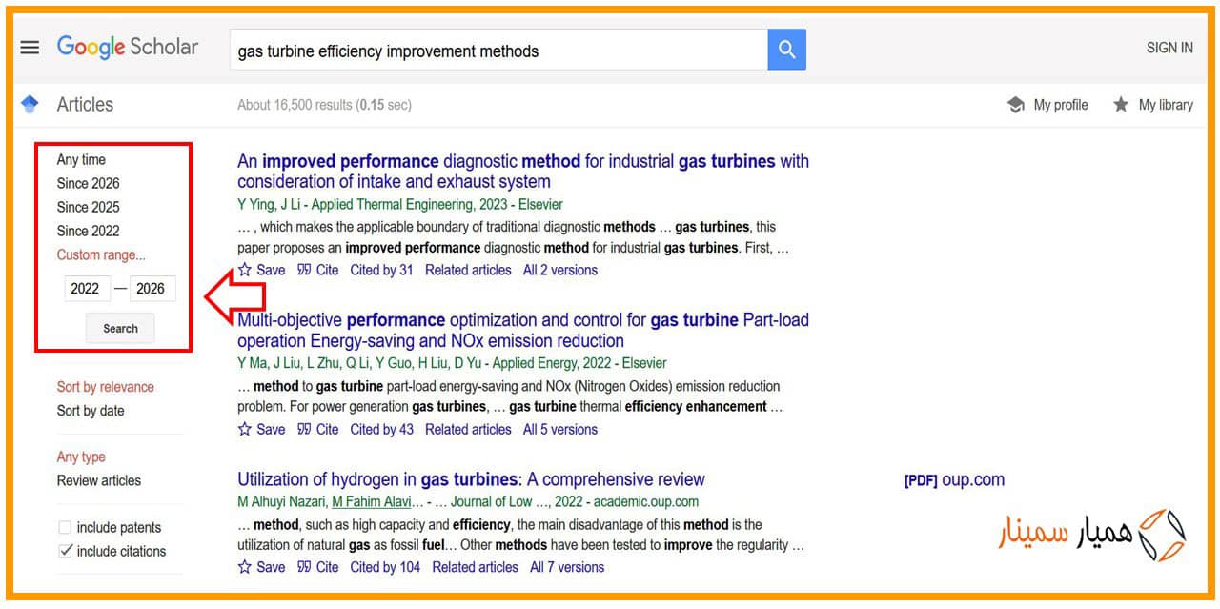Click the SIGN IN link

(x=1169, y=48)
